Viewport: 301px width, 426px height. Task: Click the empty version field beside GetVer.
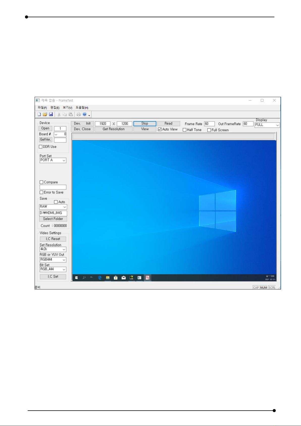tap(60, 140)
